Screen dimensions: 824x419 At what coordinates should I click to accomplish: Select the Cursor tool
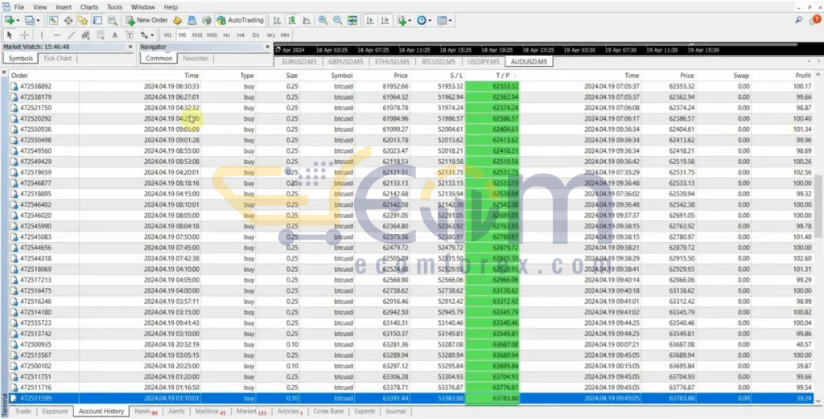10,35
